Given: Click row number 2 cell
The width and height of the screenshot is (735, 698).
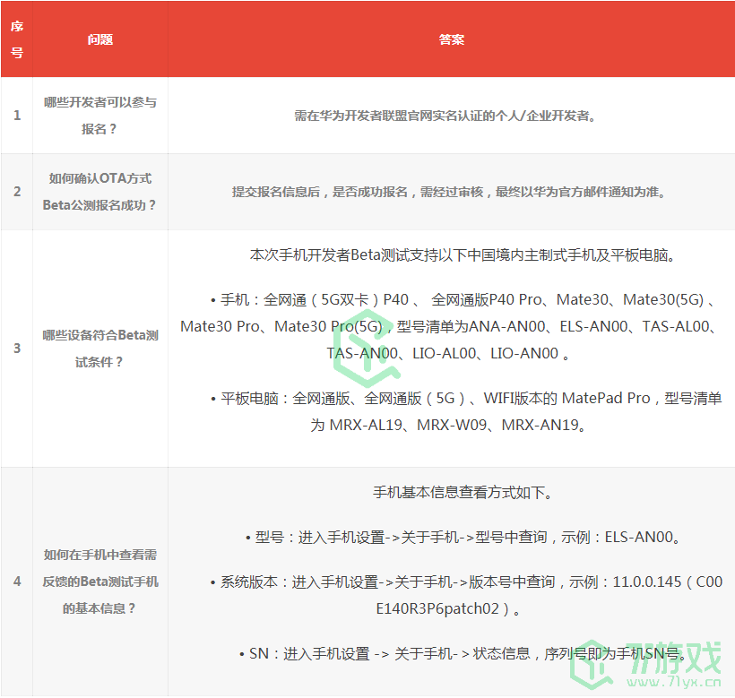Looking at the screenshot, I should click(x=16, y=192).
